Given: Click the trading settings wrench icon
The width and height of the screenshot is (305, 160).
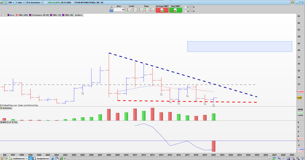Looking at the screenshot, I should 111,7.
